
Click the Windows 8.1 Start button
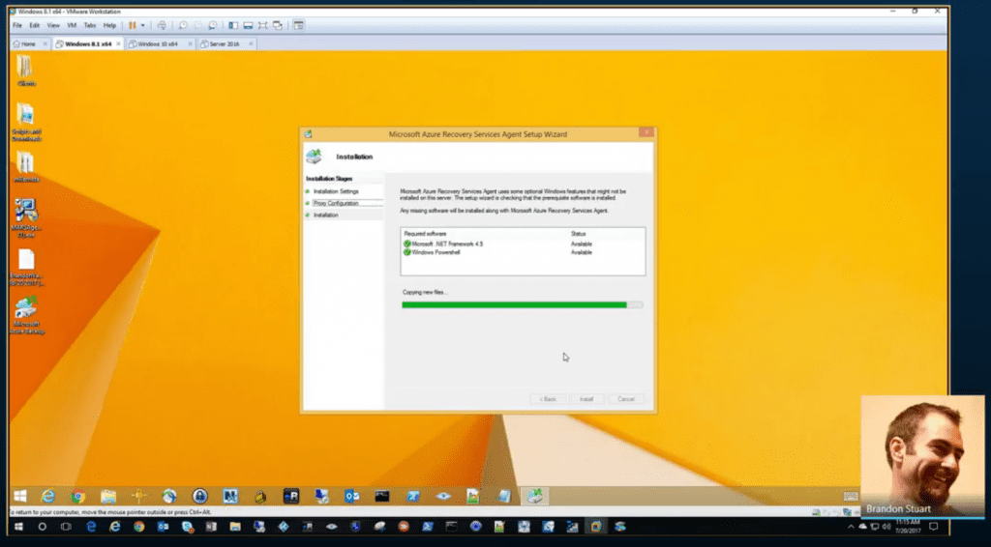(x=19, y=496)
